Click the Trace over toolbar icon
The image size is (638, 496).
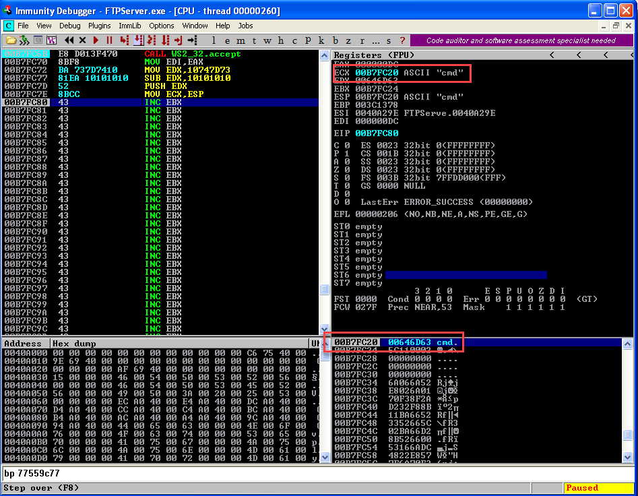165,40
